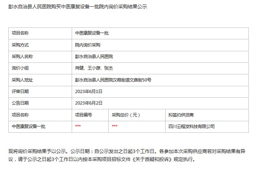Click the value 院内询价采购
The width and height of the screenshot is (256, 192).
(88, 45)
